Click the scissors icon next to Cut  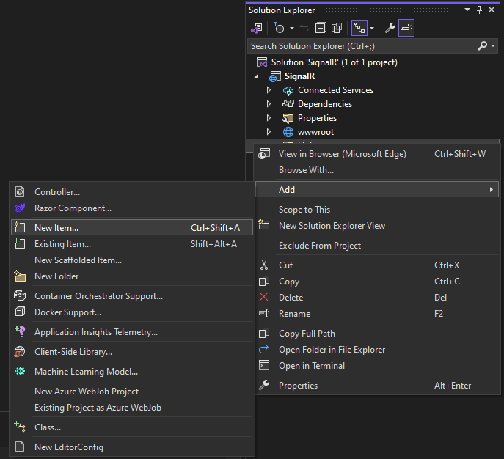265,265
